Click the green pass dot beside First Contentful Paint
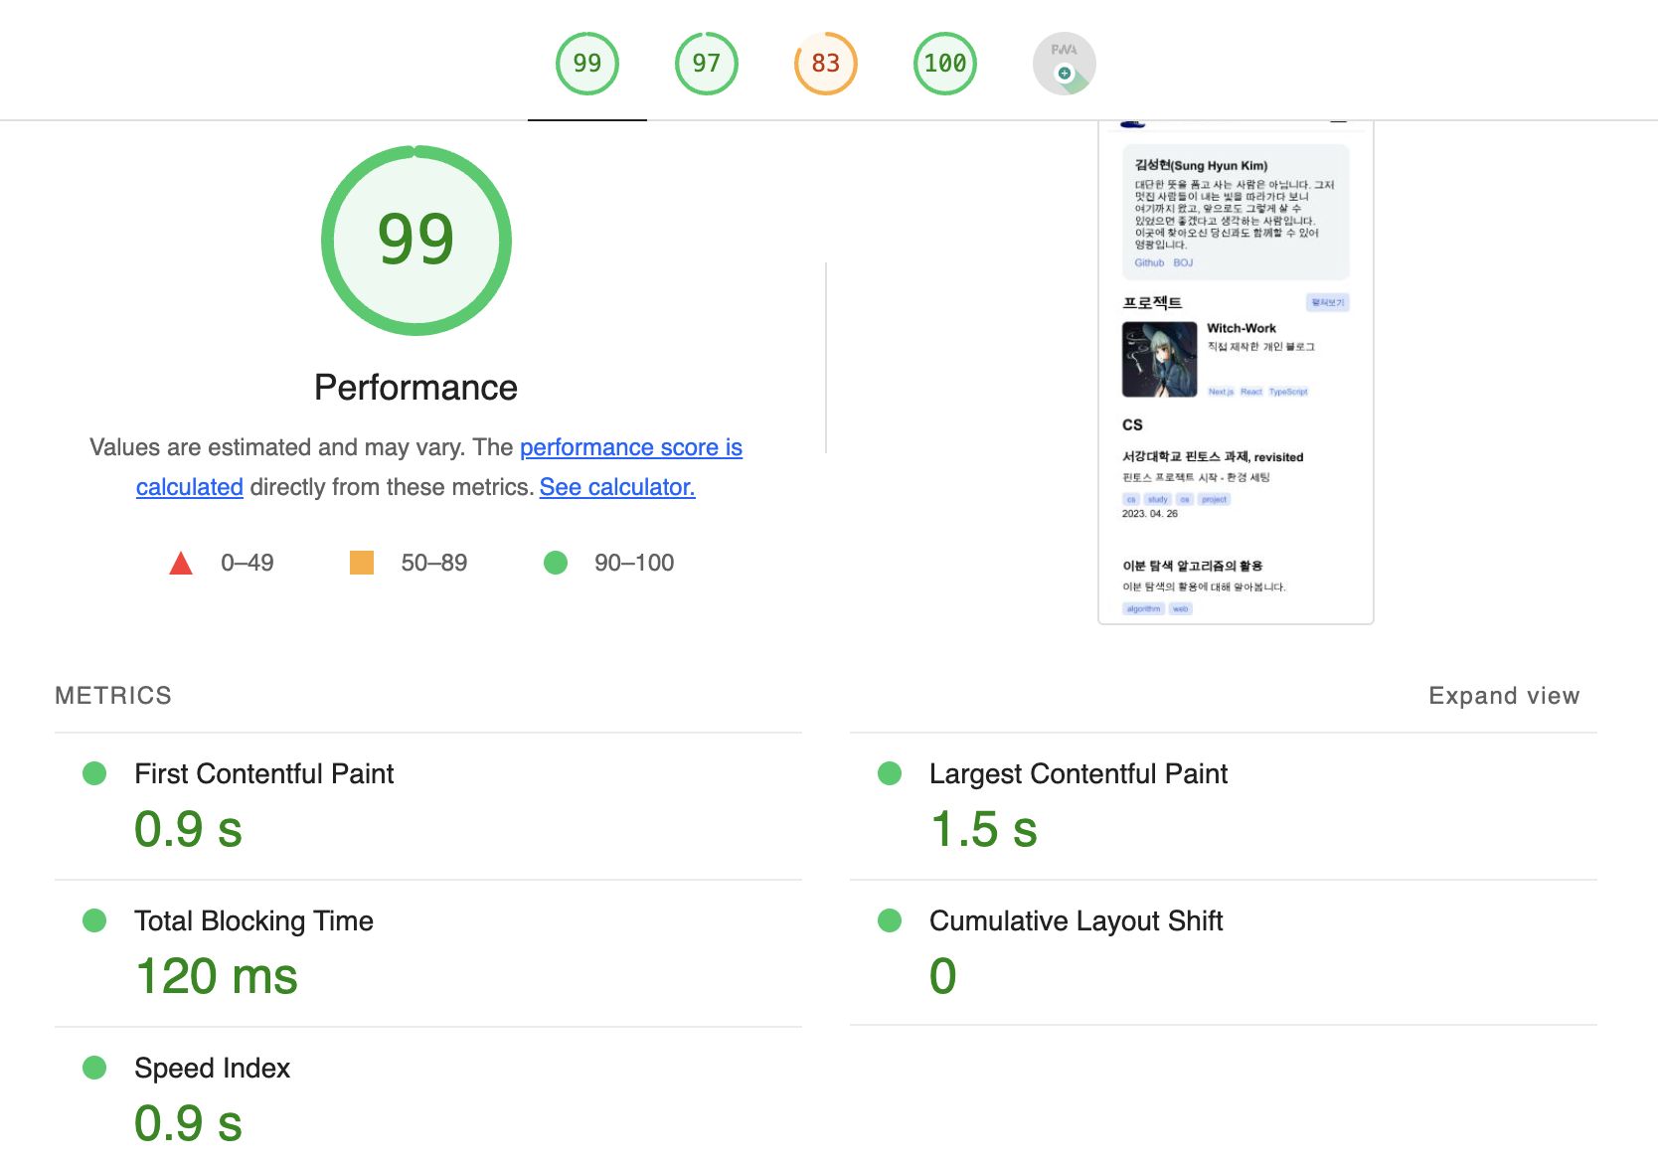The height and width of the screenshot is (1163, 1658). point(94,773)
